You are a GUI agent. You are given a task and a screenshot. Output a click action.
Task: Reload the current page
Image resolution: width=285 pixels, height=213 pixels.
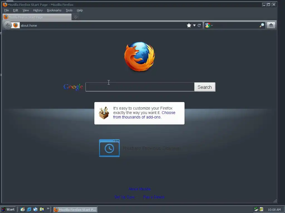coord(199,25)
